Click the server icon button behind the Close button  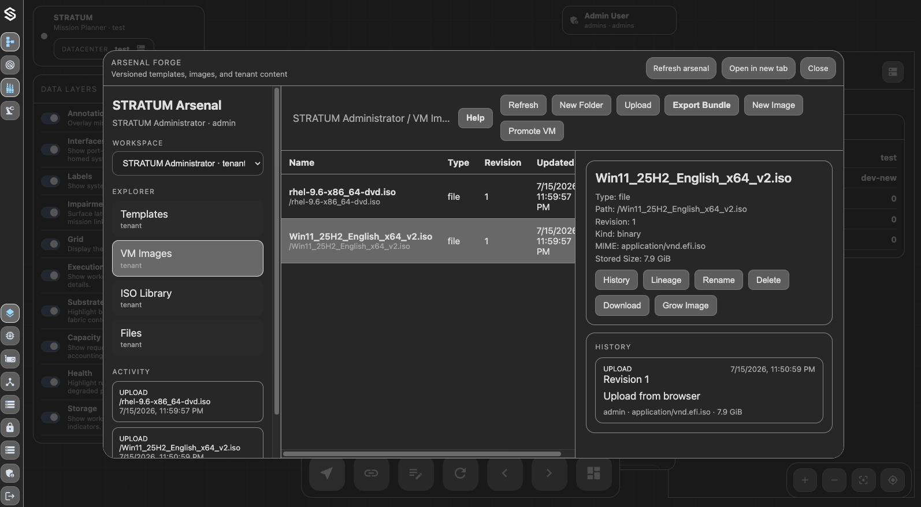tap(893, 72)
